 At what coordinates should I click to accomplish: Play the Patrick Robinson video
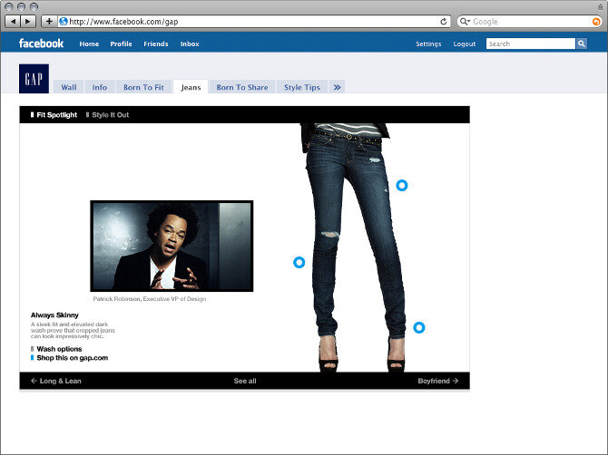click(x=172, y=246)
